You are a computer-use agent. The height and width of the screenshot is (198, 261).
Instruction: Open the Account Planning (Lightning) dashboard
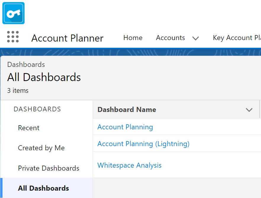coord(143,144)
